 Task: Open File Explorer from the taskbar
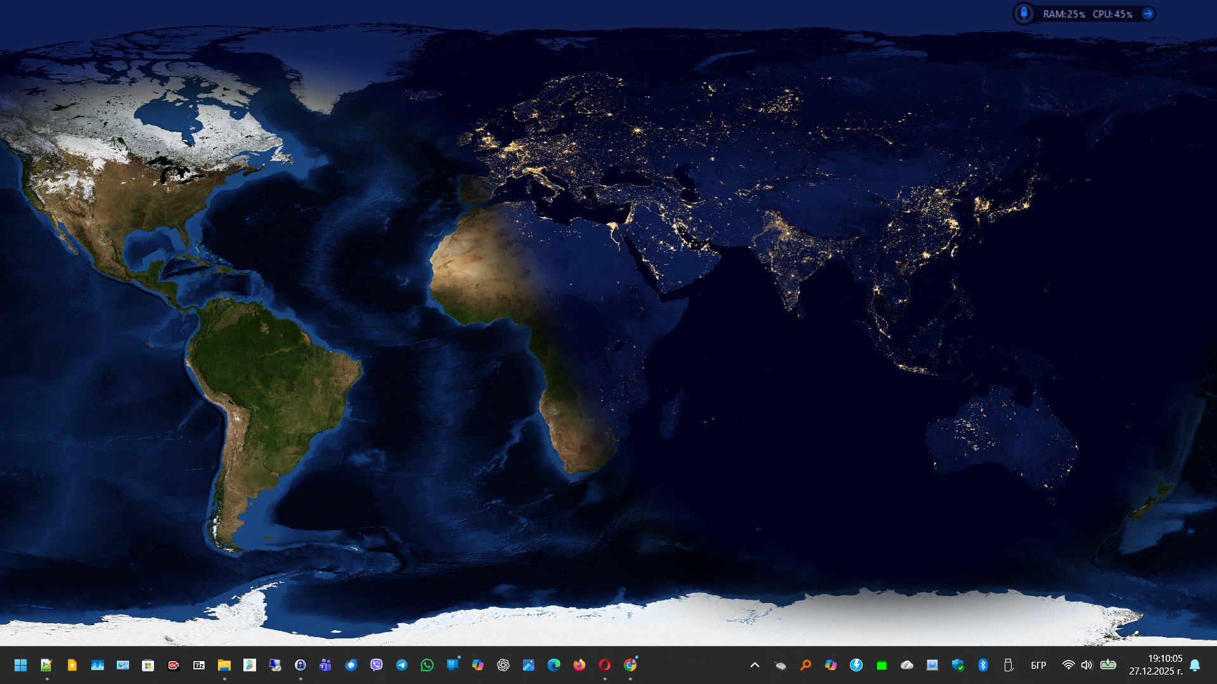[224, 665]
